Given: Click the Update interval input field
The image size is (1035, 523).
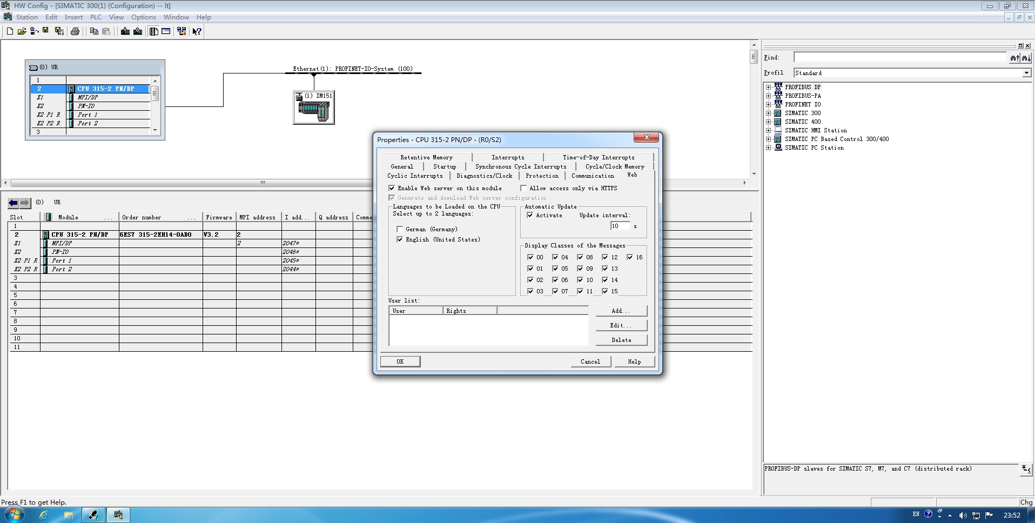Looking at the screenshot, I should [x=620, y=226].
